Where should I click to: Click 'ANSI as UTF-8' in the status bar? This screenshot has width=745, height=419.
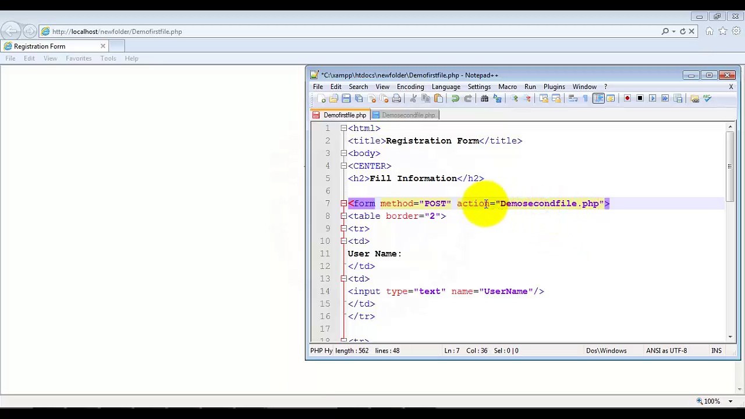(666, 350)
